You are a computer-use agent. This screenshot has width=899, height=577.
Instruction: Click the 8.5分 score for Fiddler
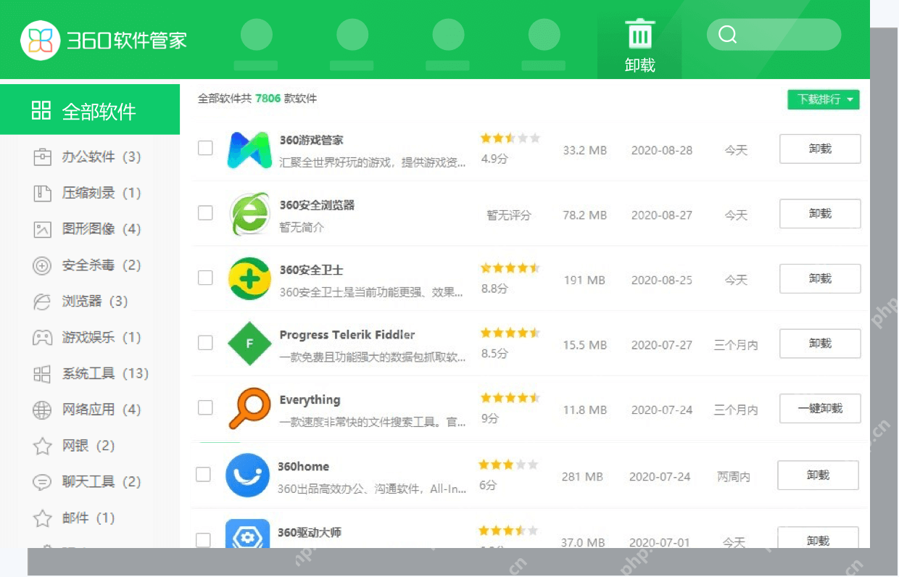494,354
